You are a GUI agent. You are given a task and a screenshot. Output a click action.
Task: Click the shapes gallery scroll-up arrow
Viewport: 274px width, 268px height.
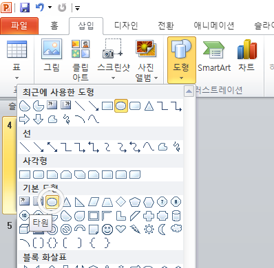[189, 91]
